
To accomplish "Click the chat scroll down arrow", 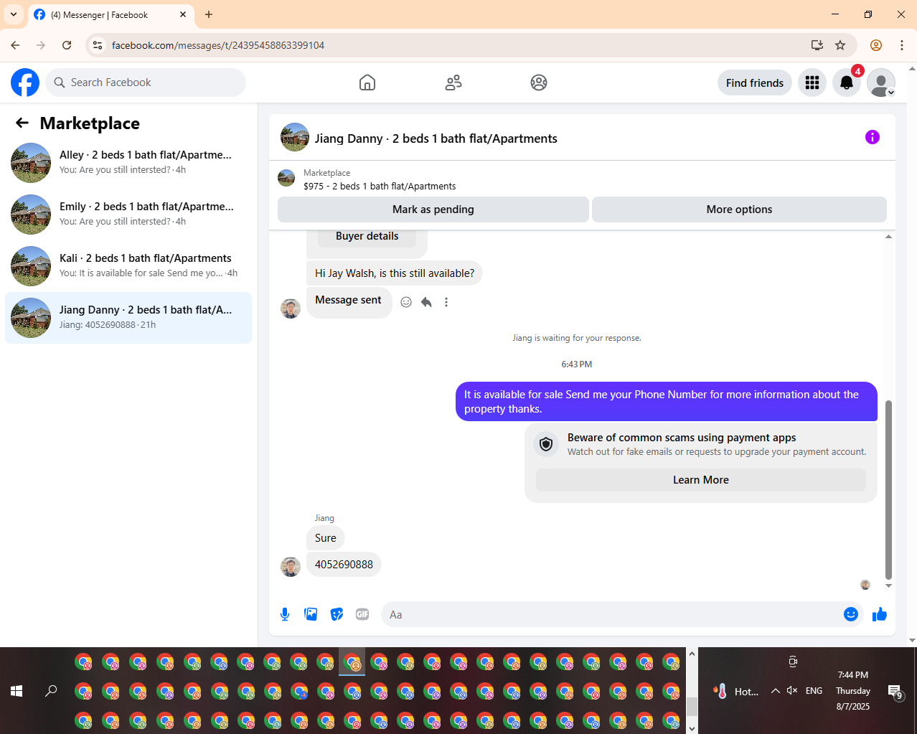I will 888,585.
